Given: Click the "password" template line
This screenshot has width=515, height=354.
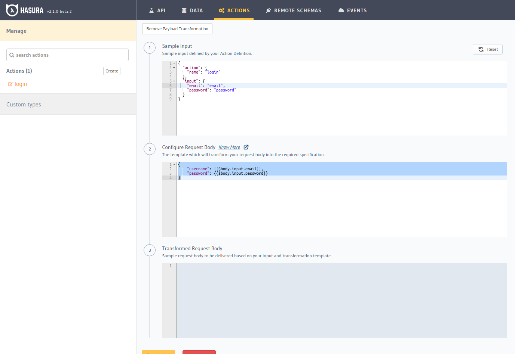Looking at the screenshot, I should tap(227, 173).
